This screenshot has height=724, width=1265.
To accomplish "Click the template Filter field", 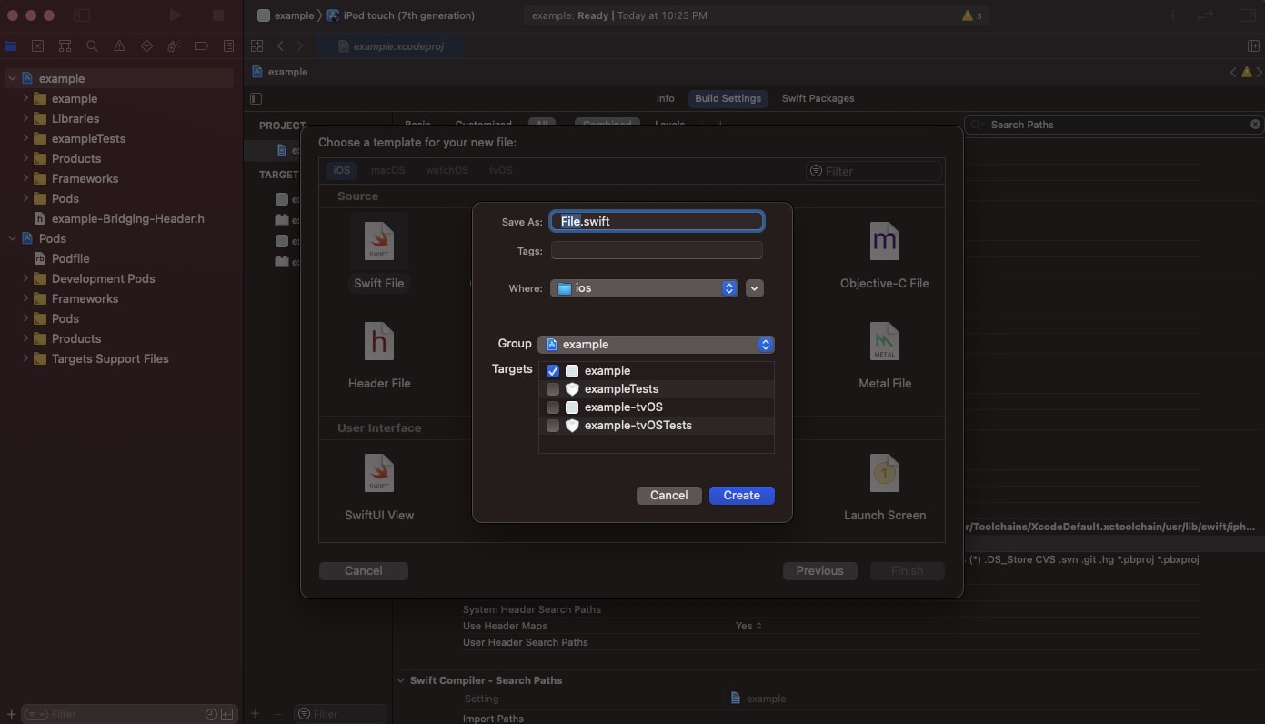I will 874,171.
